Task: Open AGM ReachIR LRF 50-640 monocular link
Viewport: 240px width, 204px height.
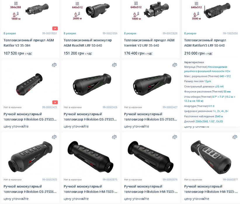Action: coord(88,43)
